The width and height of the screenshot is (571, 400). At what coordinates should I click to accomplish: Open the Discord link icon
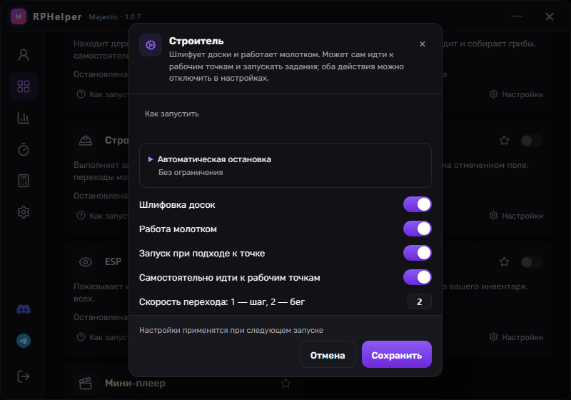click(x=24, y=310)
